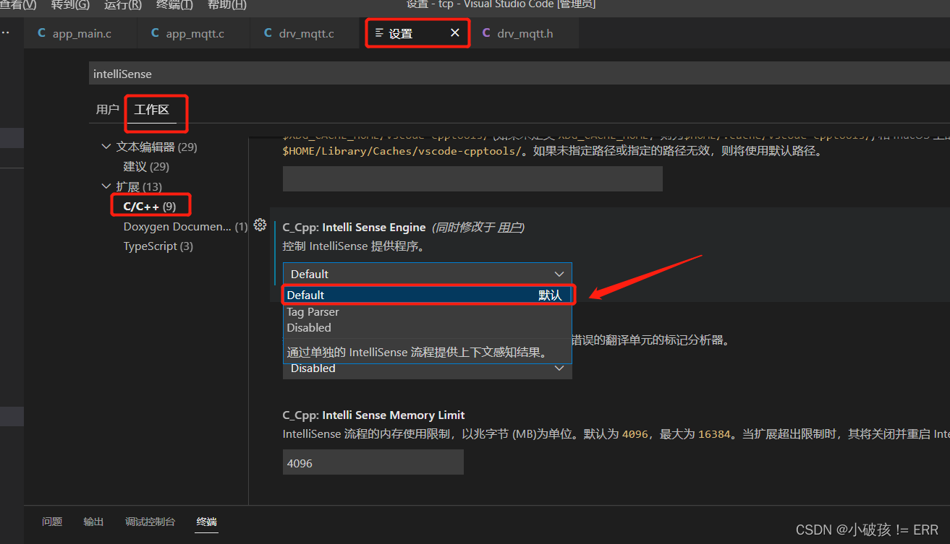Open the dropdown currently showing Disabled
This screenshot has width=950, height=544.
[427, 368]
